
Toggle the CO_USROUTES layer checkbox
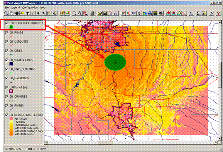point(7,42)
